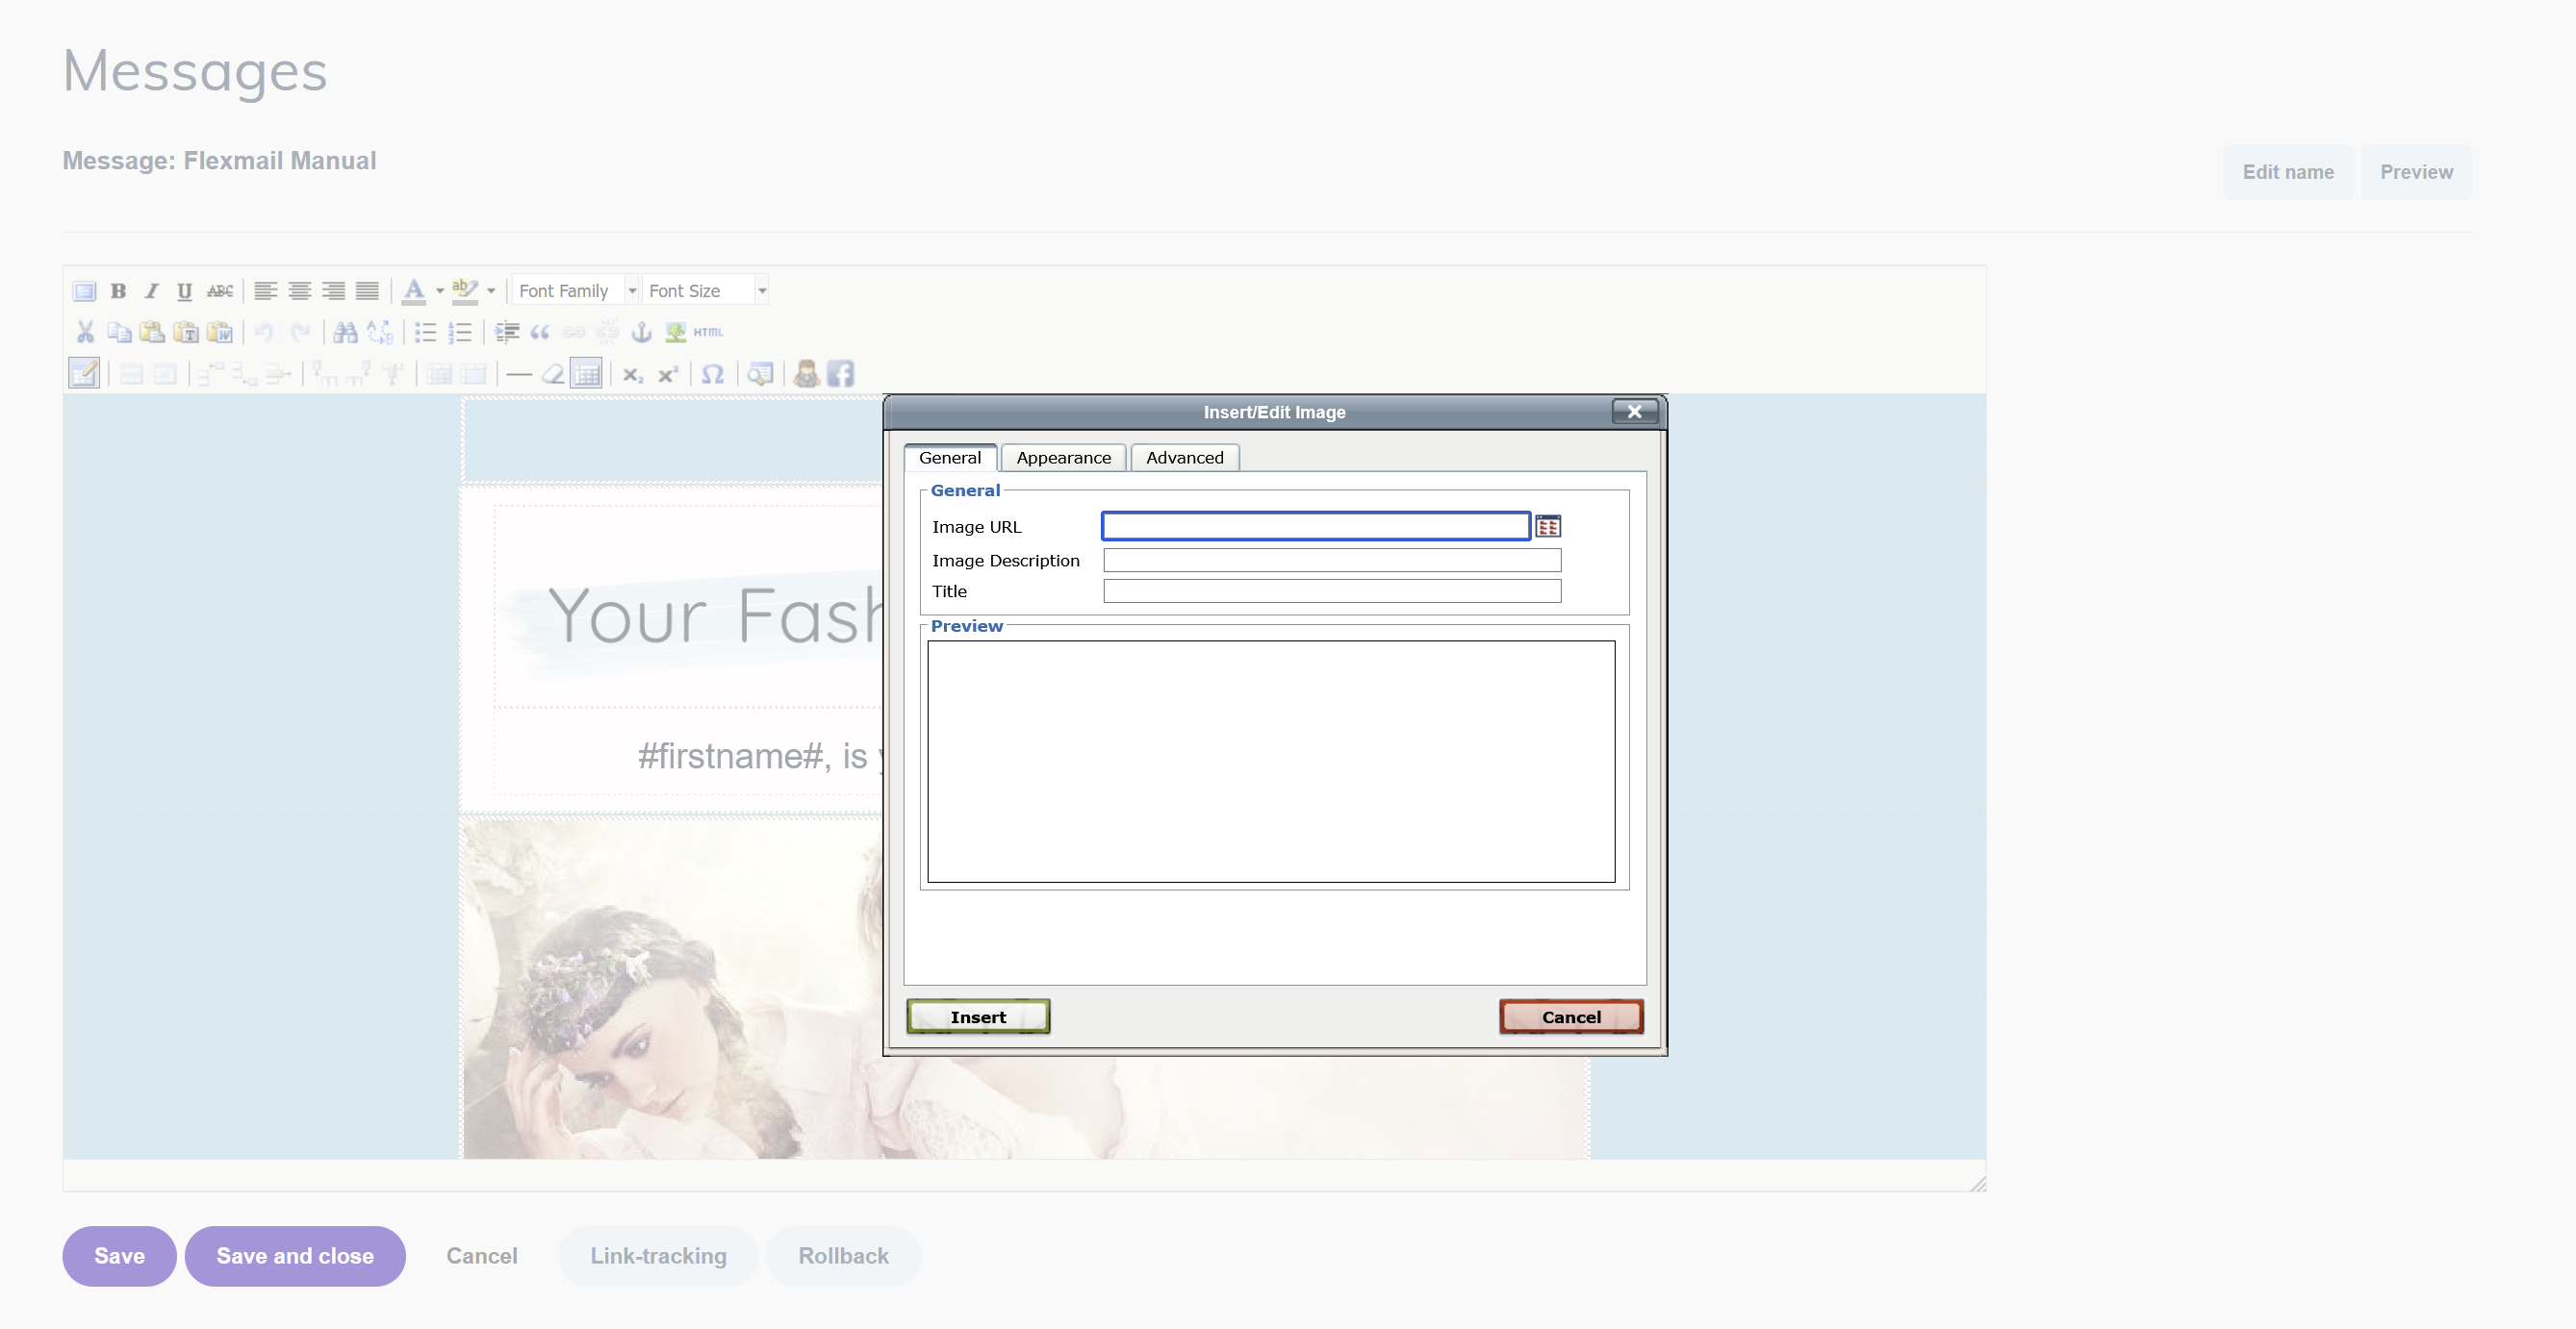The width and height of the screenshot is (2576, 1329).
Task: Switch to the Advanced tab
Action: (1184, 458)
